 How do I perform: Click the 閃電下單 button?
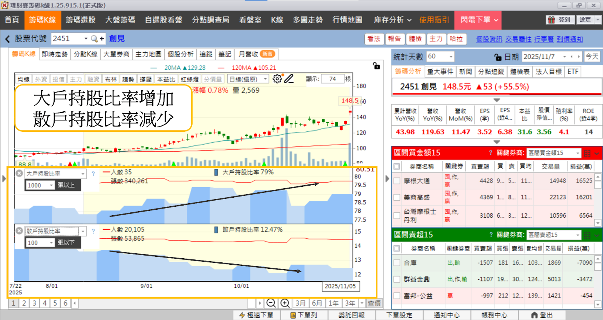[479, 20]
